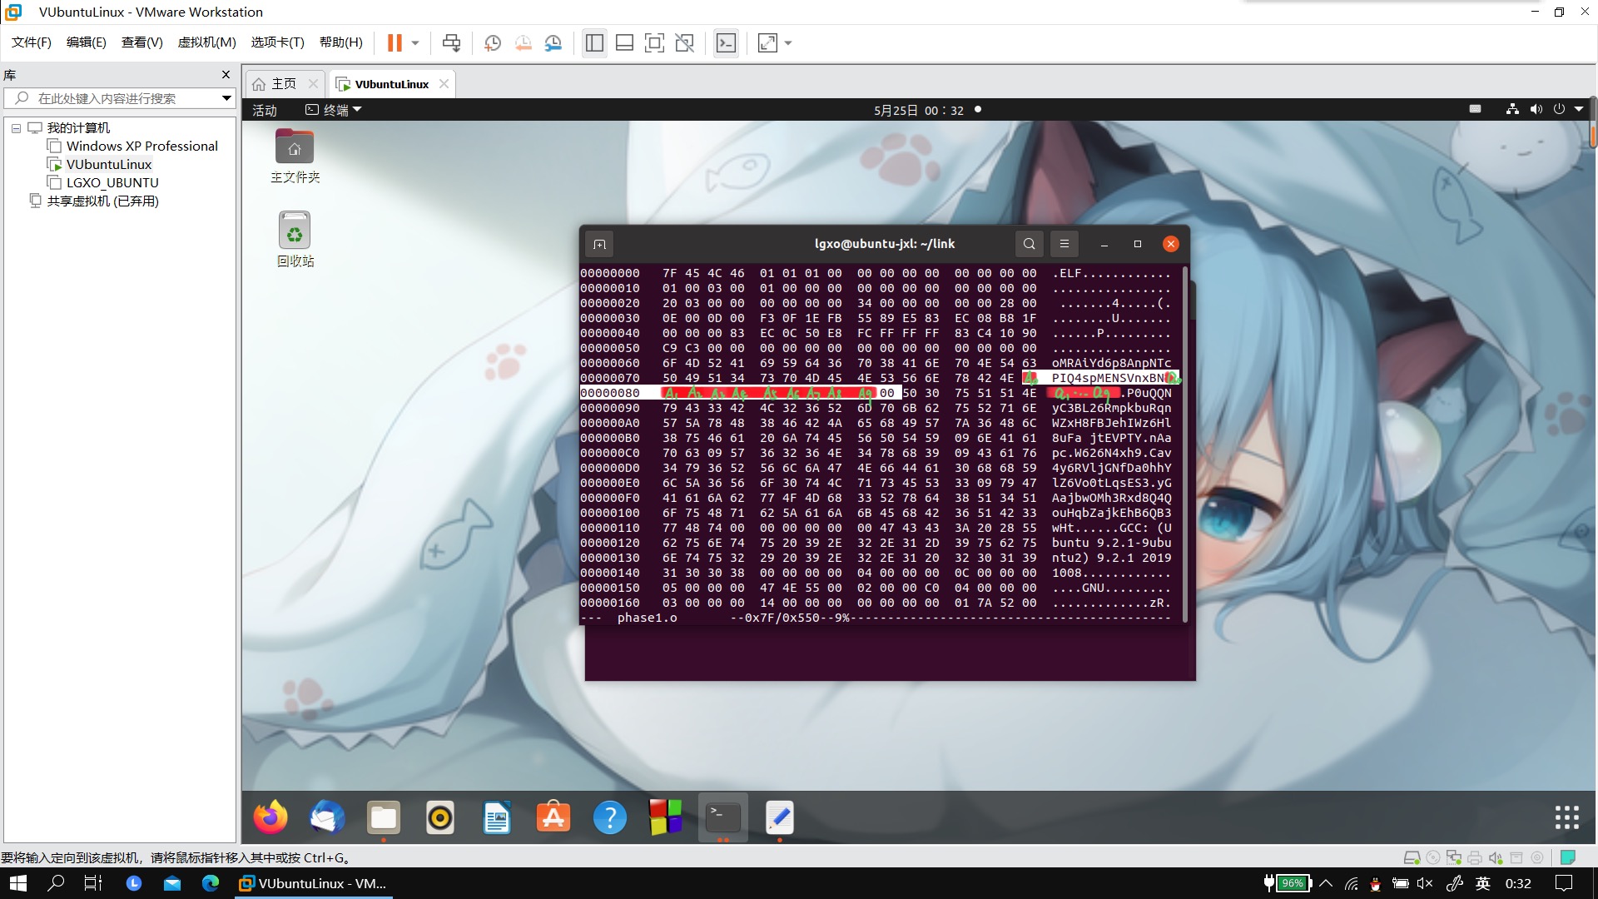Open the text editor in dock
1598x899 pixels.
779,818
